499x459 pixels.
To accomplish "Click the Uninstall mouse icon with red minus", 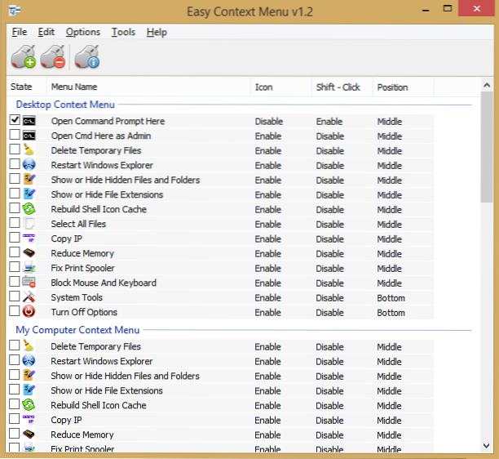I will coord(53,56).
